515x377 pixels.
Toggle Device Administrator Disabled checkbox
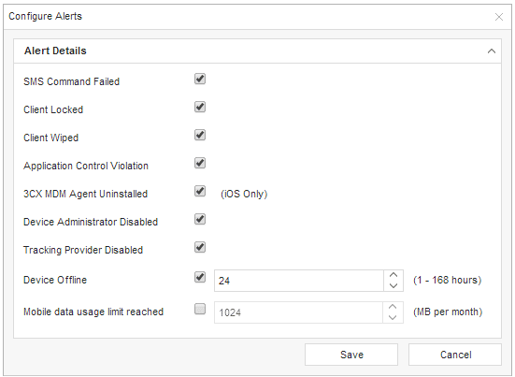point(200,219)
